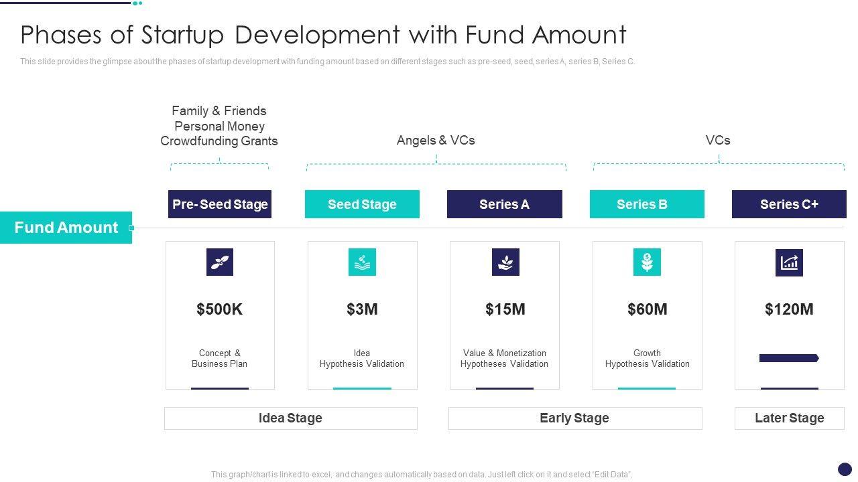858x482 pixels.
Task: Click the $500K amount text
Action: click(x=220, y=309)
